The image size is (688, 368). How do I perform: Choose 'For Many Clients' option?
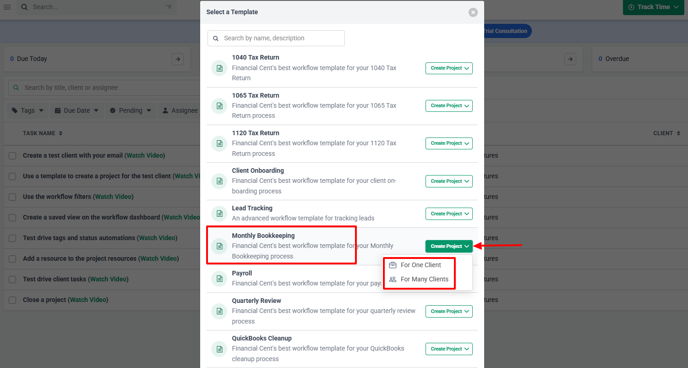tap(424, 279)
